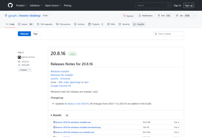Click the package icon of windows-no-installer.exe
This screenshot has width=202, height=137.
point(54,132)
